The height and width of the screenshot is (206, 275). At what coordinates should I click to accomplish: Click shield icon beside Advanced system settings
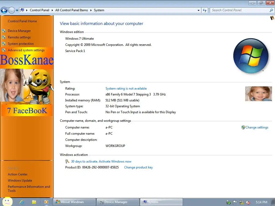click(x=4, y=50)
